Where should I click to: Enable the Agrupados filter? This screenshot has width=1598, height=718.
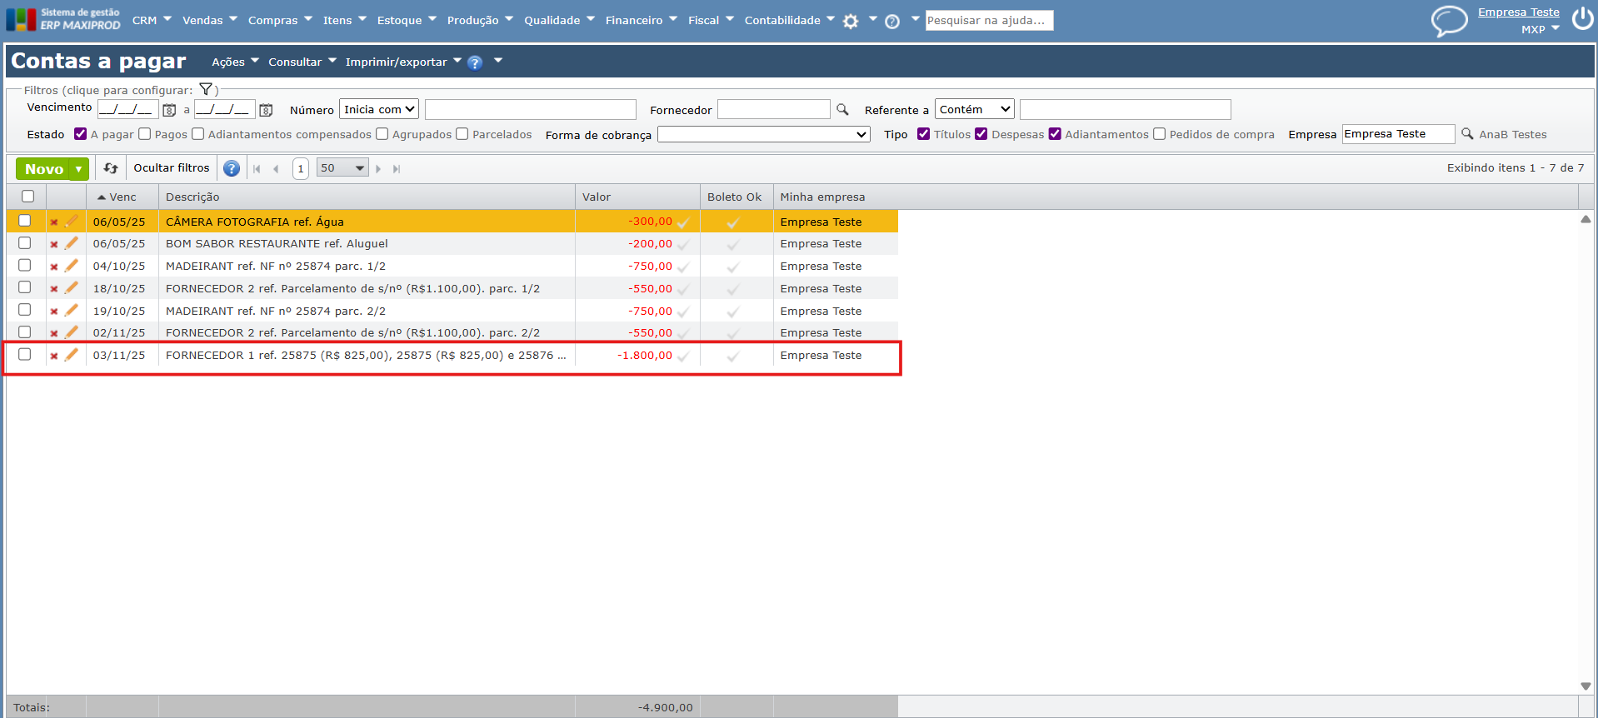click(382, 133)
